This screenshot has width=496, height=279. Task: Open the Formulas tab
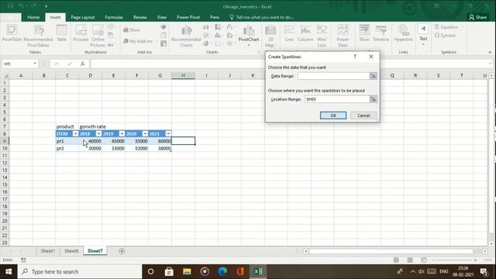coord(114,17)
